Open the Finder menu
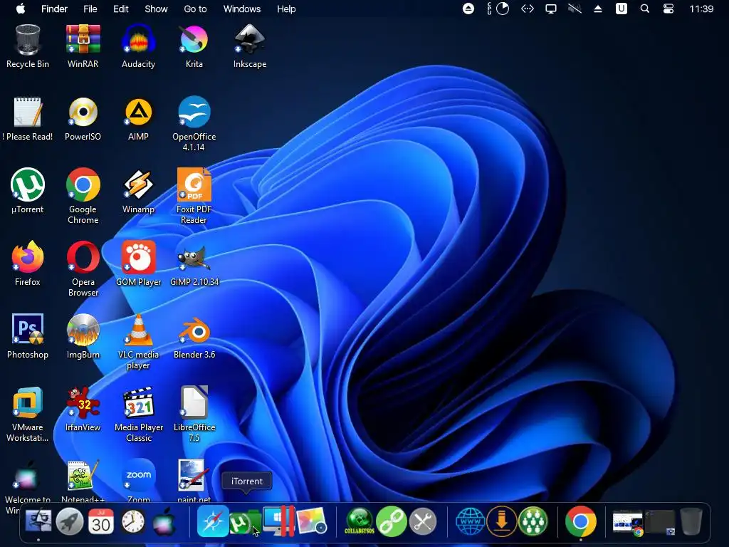The image size is (729, 547). coord(54,9)
